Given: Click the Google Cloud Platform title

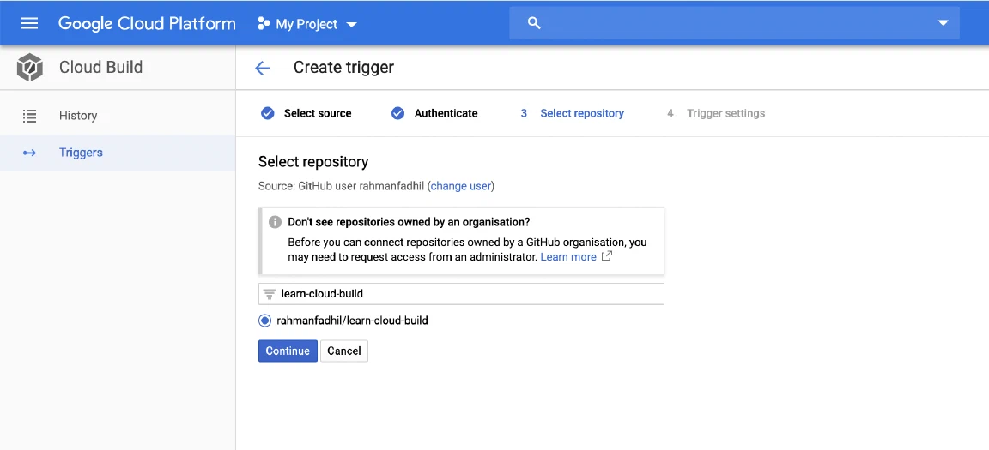Looking at the screenshot, I should click(x=147, y=24).
